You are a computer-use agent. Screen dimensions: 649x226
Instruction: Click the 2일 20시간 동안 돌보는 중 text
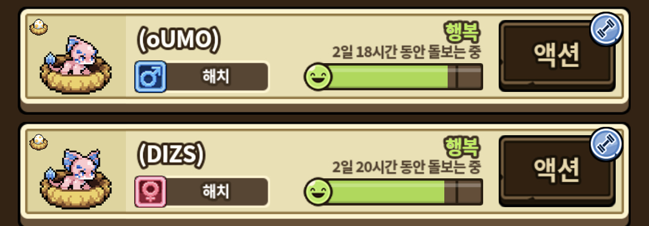[407, 167]
